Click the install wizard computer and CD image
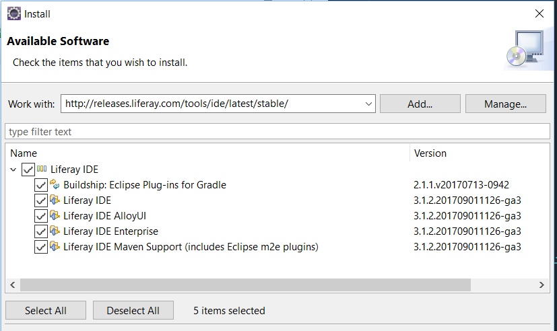This screenshot has width=557, height=331. tap(525, 49)
